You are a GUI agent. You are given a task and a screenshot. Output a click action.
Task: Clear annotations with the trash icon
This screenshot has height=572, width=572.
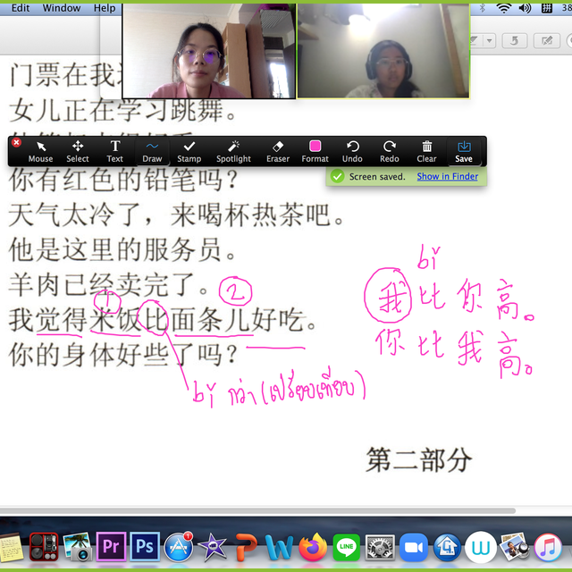[427, 150]
